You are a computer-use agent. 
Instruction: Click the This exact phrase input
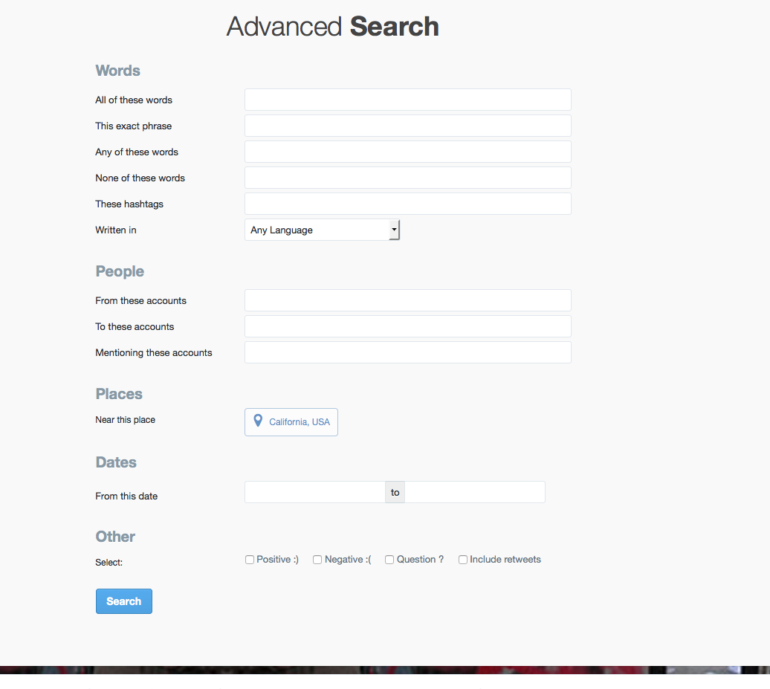[407, 126]
